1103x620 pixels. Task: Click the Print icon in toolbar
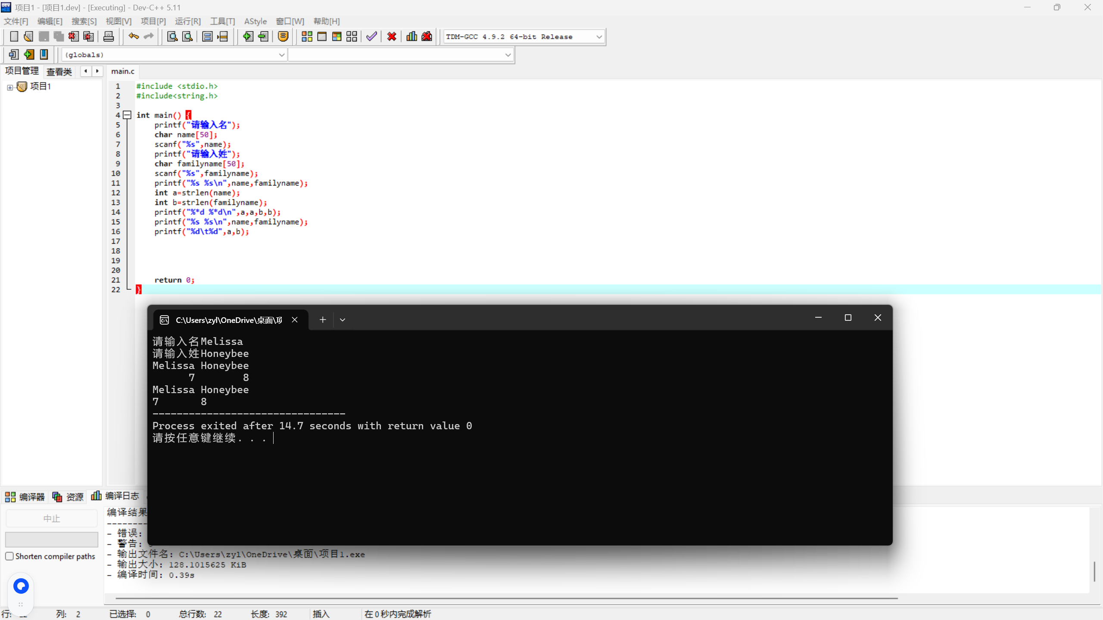109,37
